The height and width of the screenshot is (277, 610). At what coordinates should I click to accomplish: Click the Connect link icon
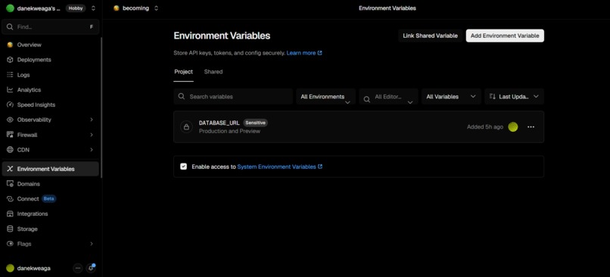coord(10,199)
